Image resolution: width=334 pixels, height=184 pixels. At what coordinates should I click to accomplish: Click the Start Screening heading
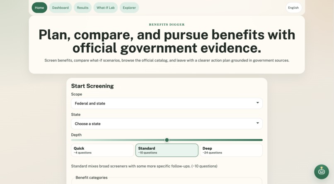(92, 86)
